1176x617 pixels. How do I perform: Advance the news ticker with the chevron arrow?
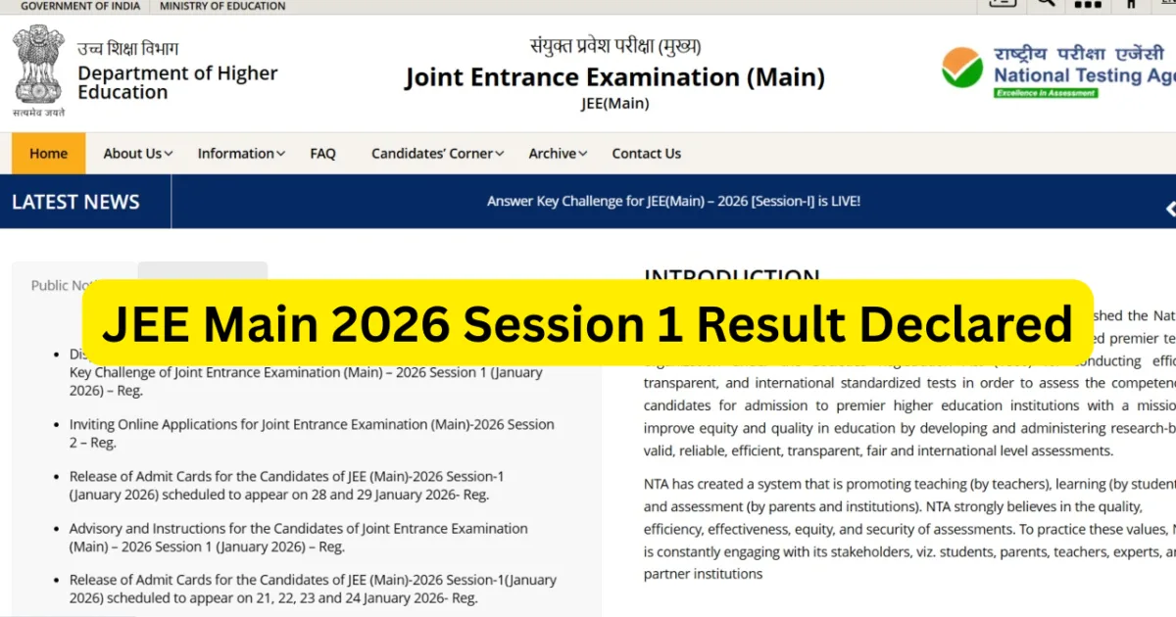pyautogui.click(x=1169, y=209)
